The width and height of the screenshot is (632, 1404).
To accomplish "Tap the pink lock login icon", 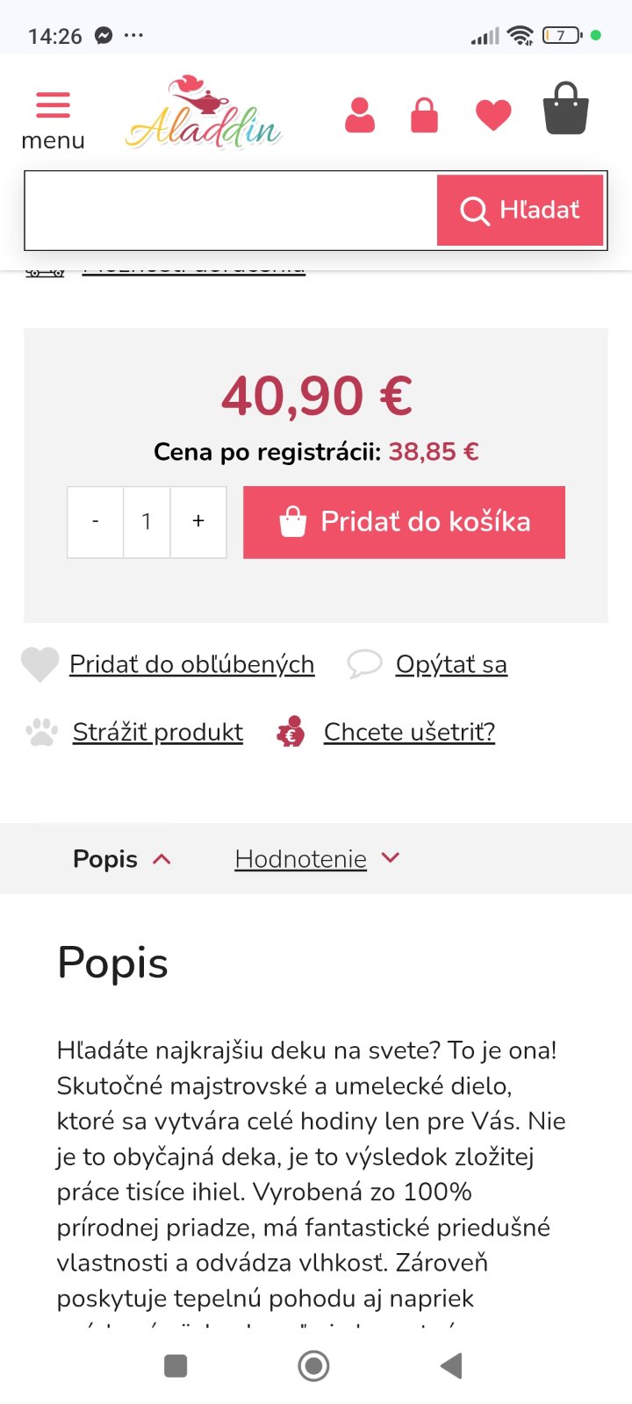I will coord(424,115).
